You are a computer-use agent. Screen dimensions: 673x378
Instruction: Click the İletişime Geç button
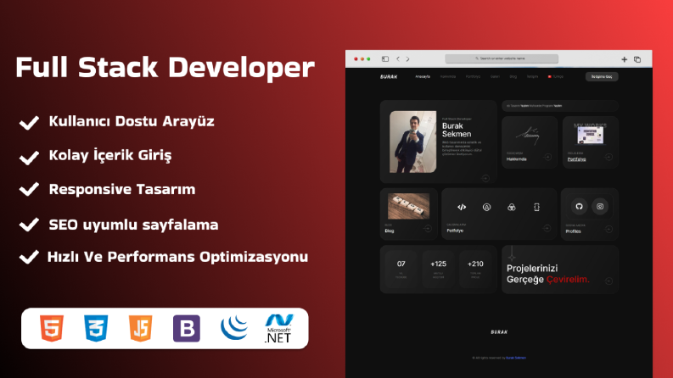(x=602, y=77)
